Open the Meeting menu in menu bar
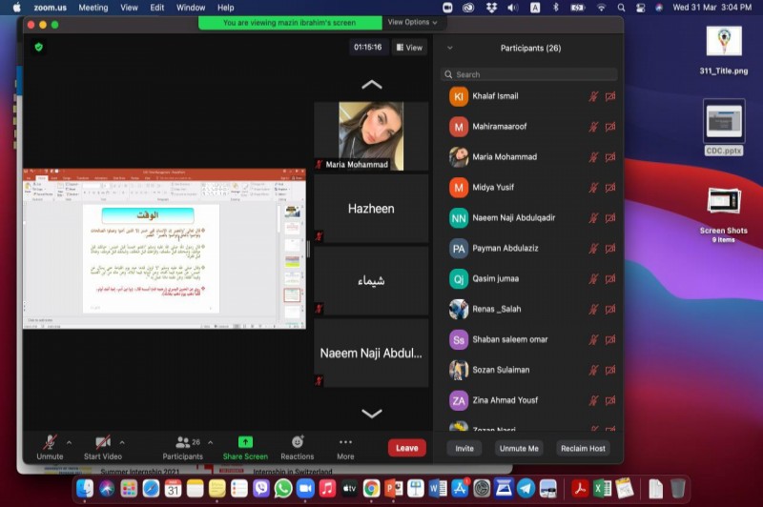The width and height of the screenshot is (763, 507). click(x=93, y=7)
